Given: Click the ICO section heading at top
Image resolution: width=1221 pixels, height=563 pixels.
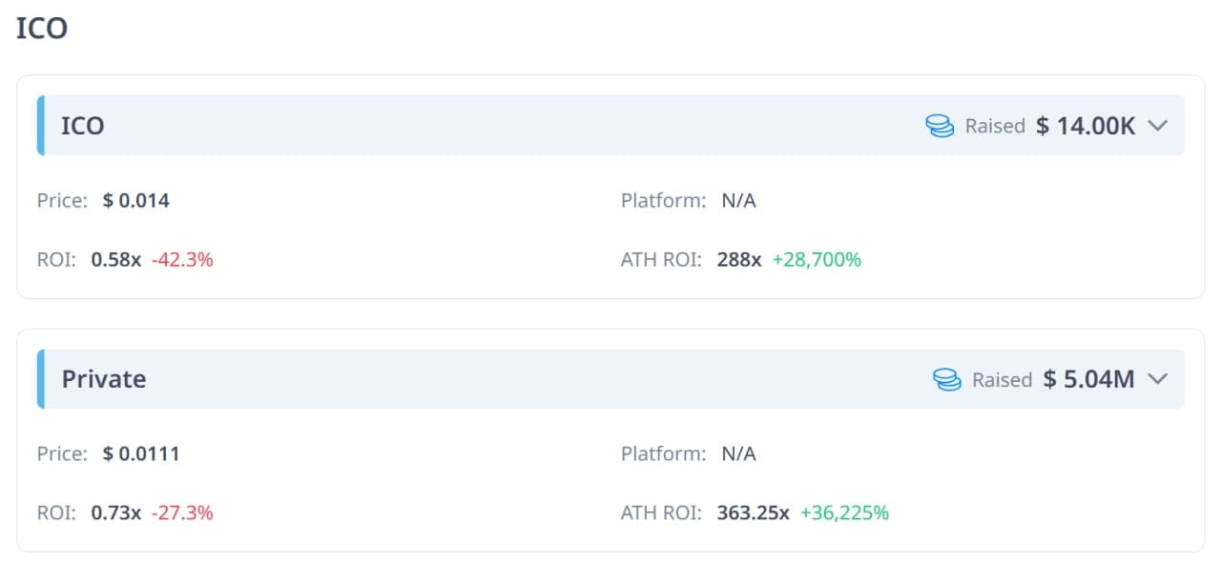Looking at the screenshot, I should pyautogui.click(x=42, y=28).
